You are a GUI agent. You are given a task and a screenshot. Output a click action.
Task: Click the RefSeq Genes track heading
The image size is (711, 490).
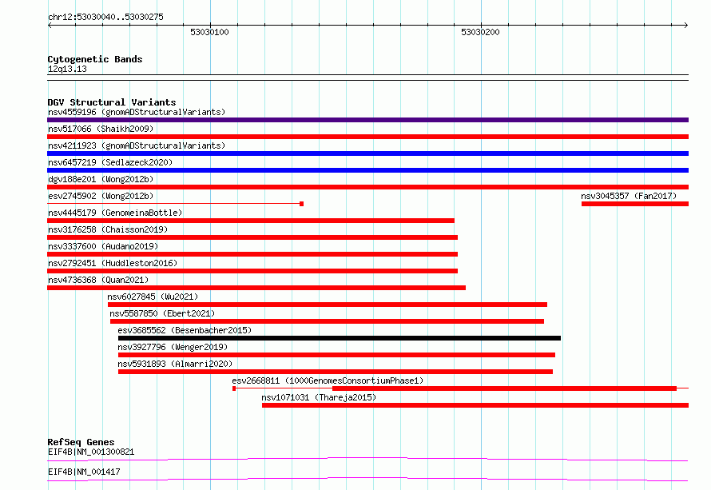[81, 442]
